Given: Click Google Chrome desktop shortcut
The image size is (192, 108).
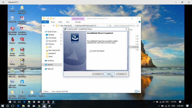Looking at the screenshot, I should pyautogui.click(x=12, y=51).
